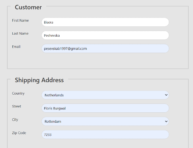The image size is (193, 148).
Task: Click the Shipping Address section heading
Action: tap(39, 80)
